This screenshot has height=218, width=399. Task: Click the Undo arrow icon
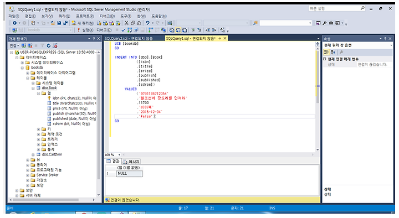[x=147, y=23]
